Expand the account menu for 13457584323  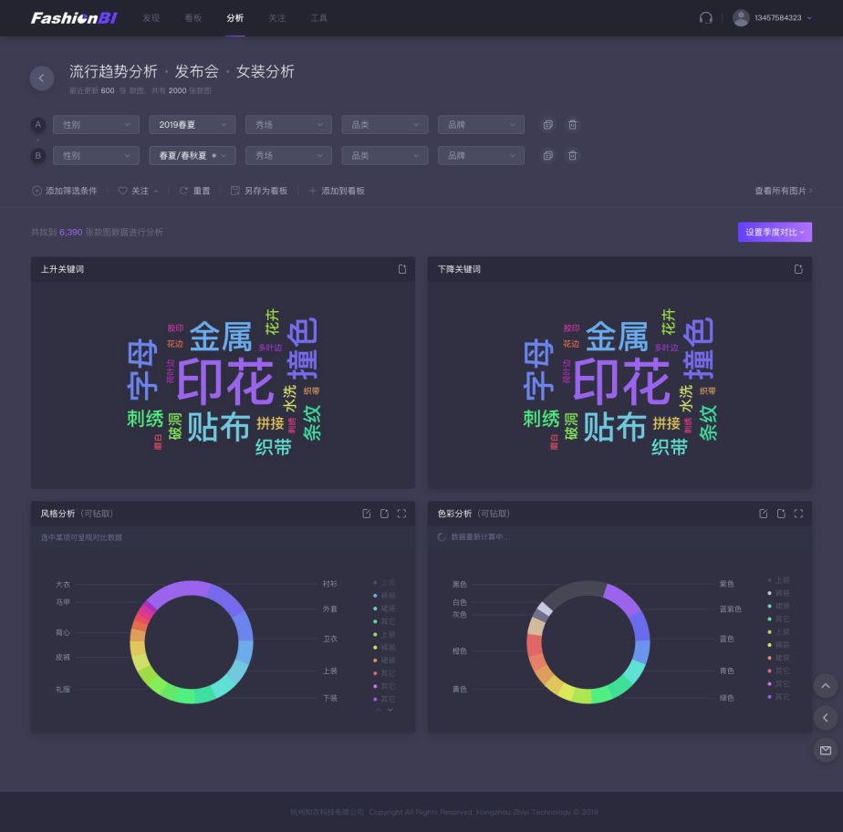[809, 17]
